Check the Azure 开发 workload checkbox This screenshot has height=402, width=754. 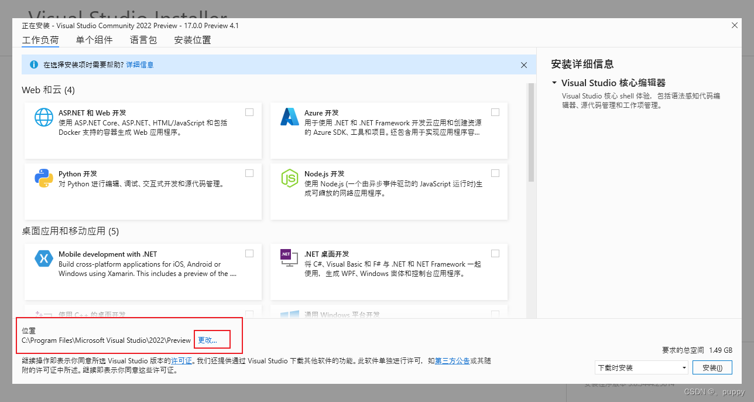[x=495, y=112]
